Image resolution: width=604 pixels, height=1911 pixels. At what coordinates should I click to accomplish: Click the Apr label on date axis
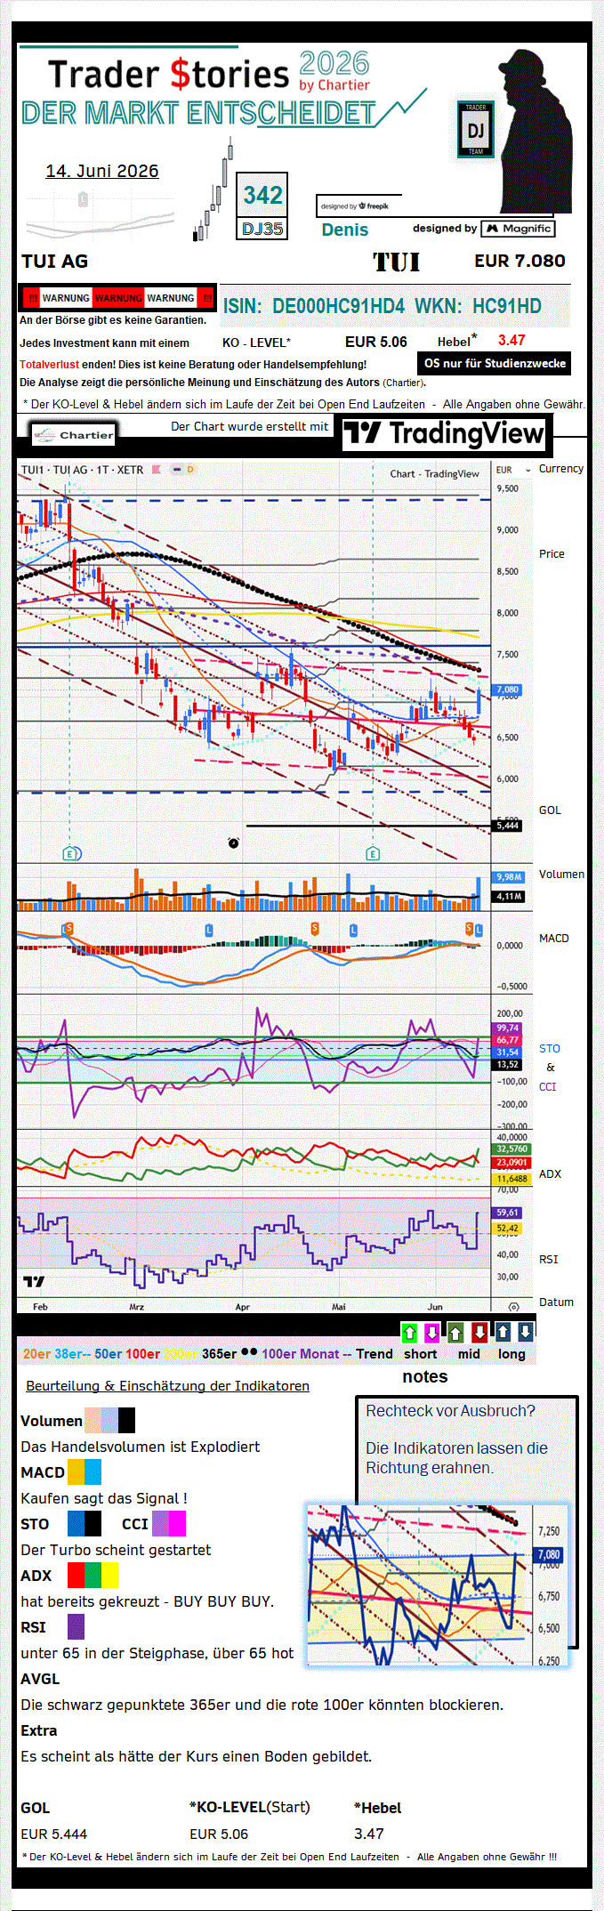242,1307
